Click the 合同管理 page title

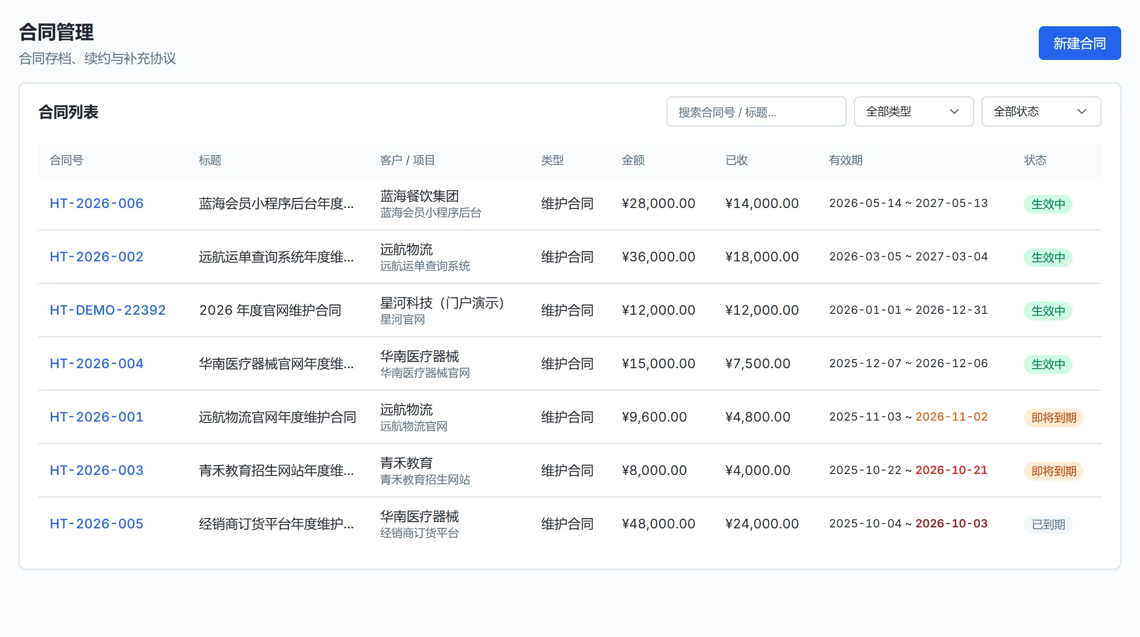(56, 32)
